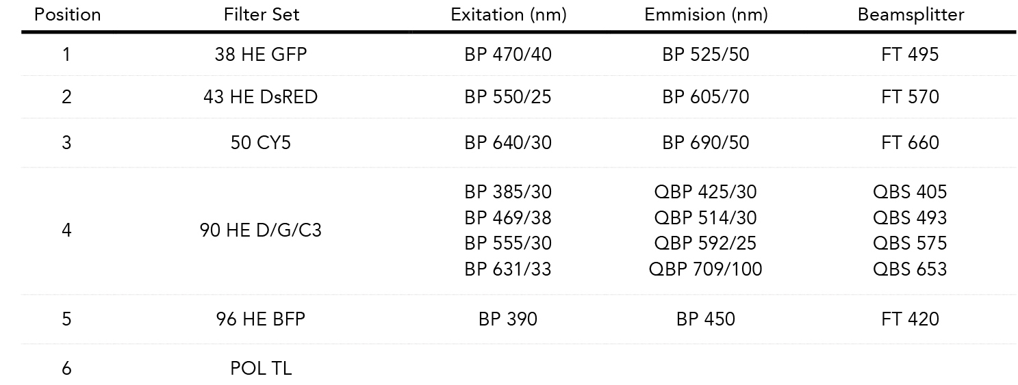Select the FT 660 beamsplitter value
The width and height of the screenshot is (1018, 385).
point(911,143)
